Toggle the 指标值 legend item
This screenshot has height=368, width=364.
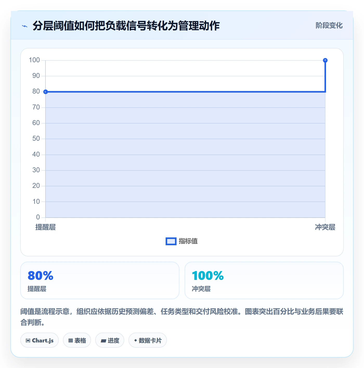[182, 241]
